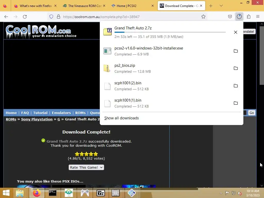Screen dimensions: 264x198
Task: Open the FAQ navigation link
Action: pos(25,113)
